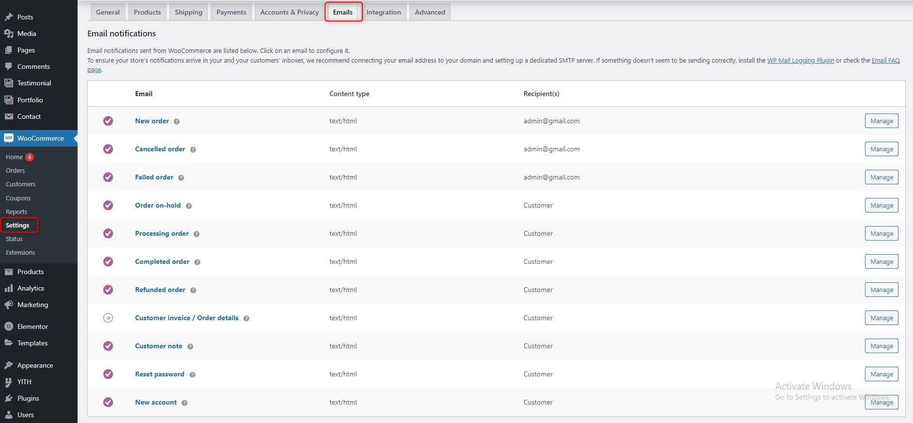Image resolution: width=913 pixels, height=423 pixels.
Task: Open the WP Mail Logging Plugin link
Action: pos(801,61)
